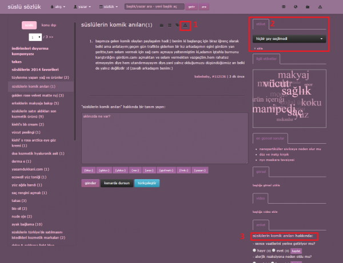The height and width of the screenshot is (263, 343).
Task: Select 'evet' radio option in the poll
Action: tap(274, 250)
